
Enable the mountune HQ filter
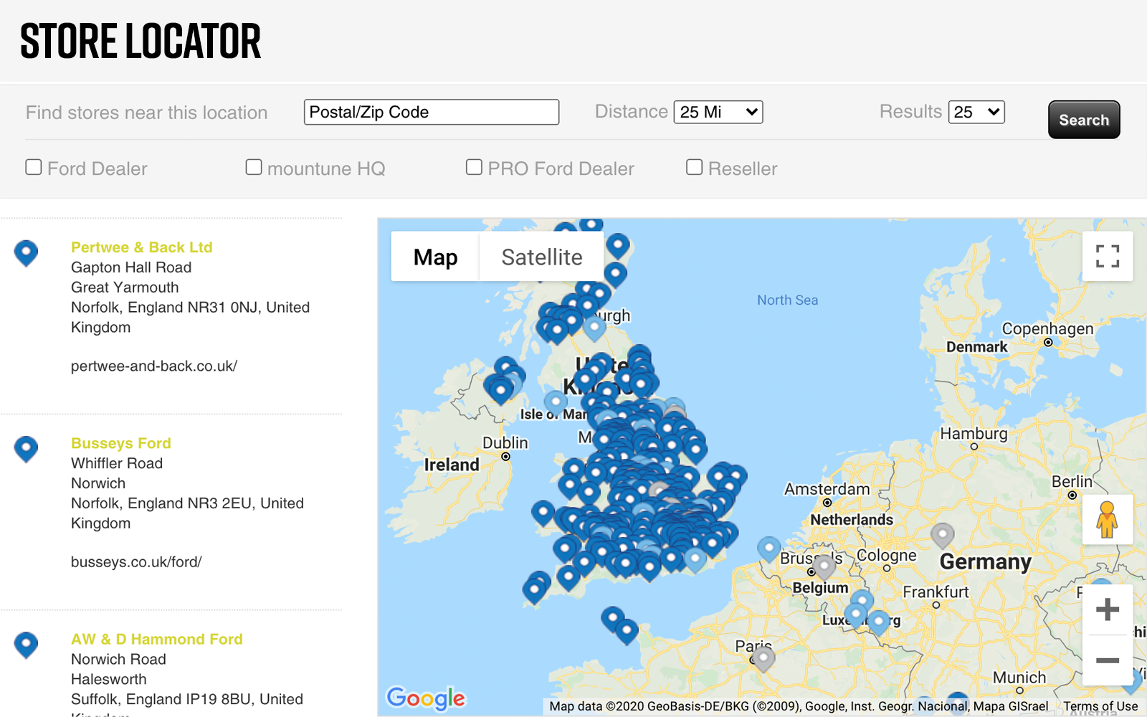[254, 166]
